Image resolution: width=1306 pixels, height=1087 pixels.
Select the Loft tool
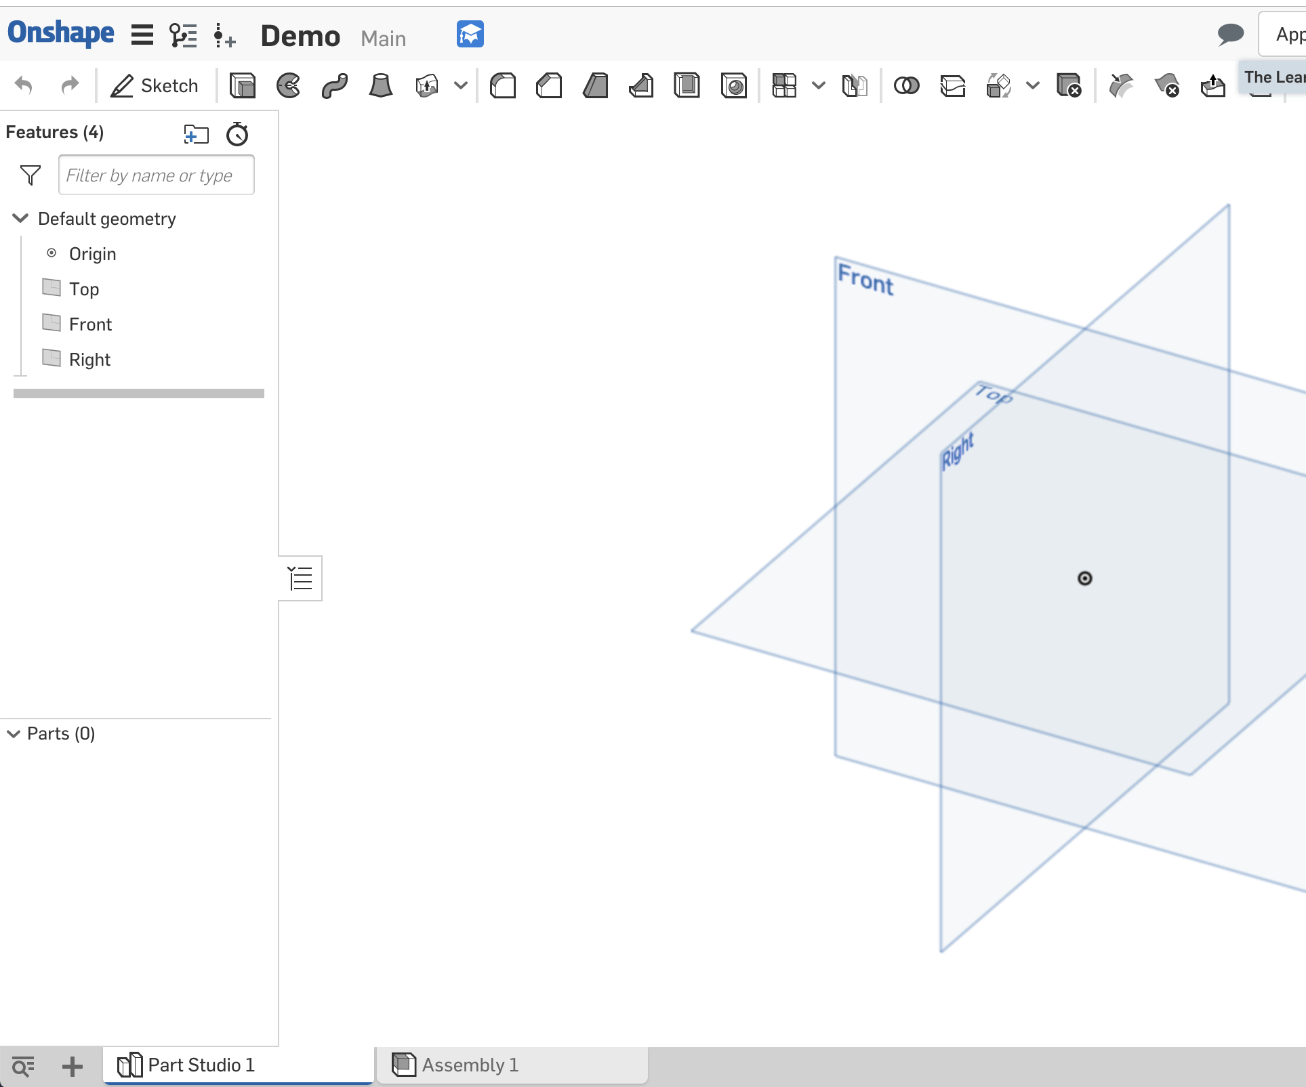380,85
